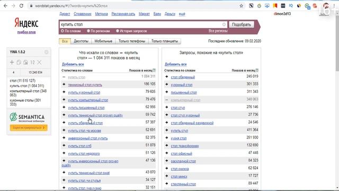Add 'купить обеденный стол' with plus
The image size is (339, 191).
click(64, 123)
